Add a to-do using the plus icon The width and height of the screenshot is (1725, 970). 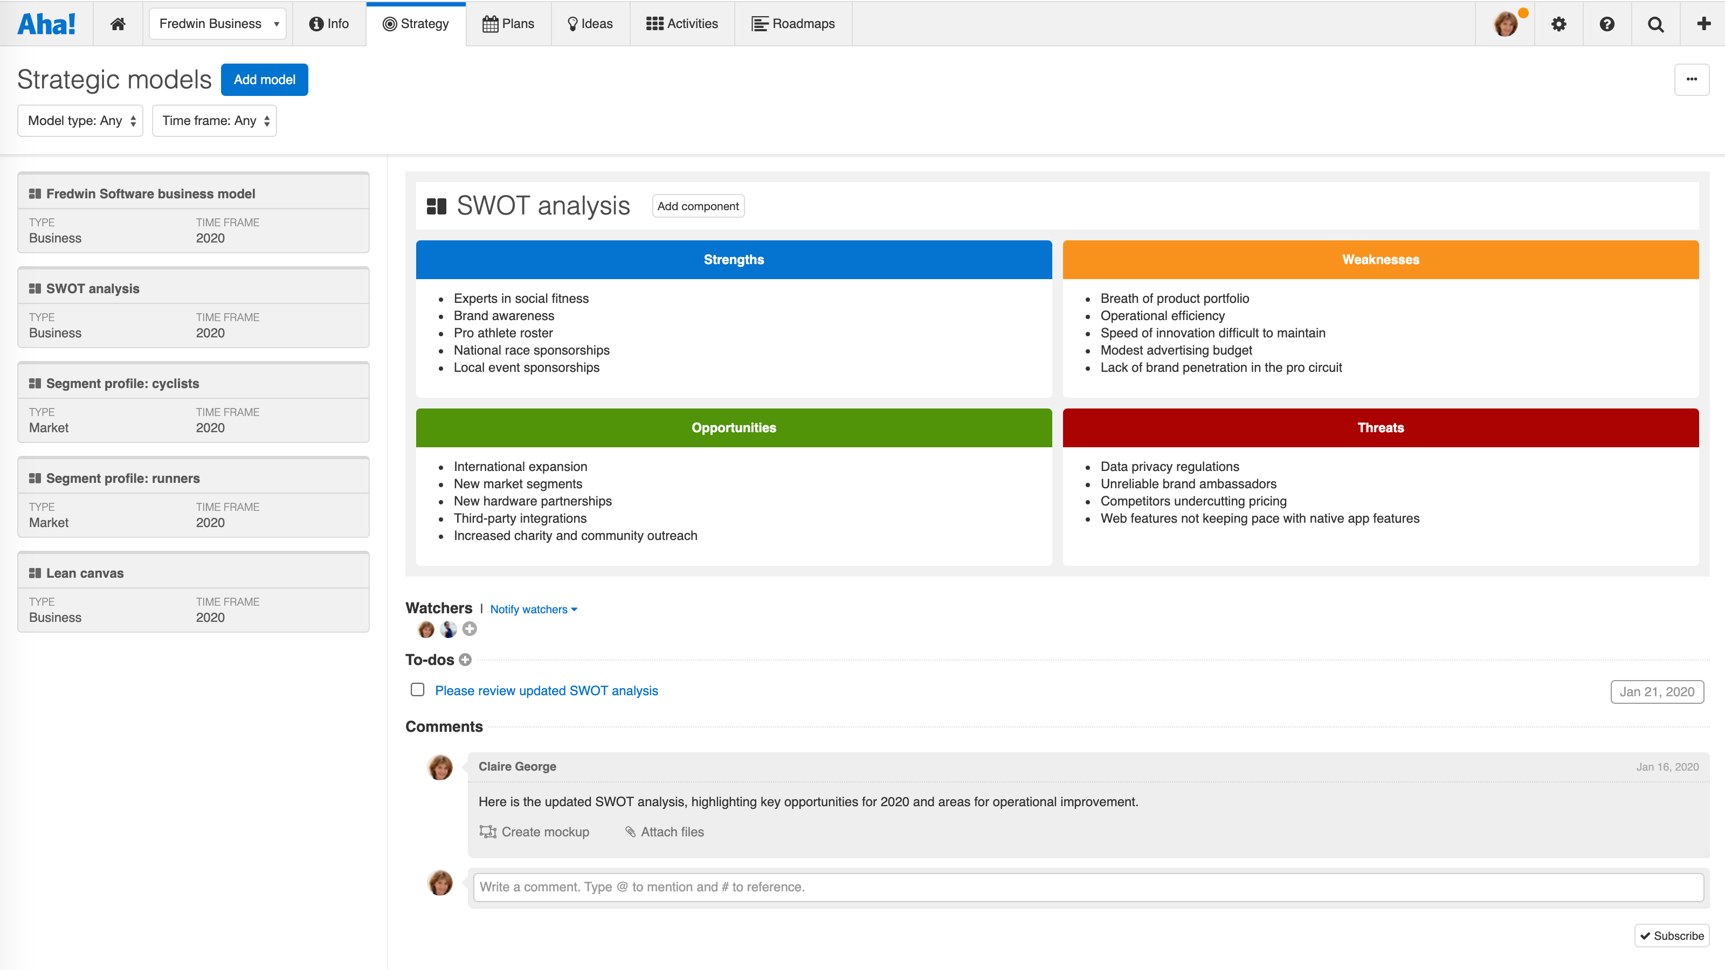465,660
